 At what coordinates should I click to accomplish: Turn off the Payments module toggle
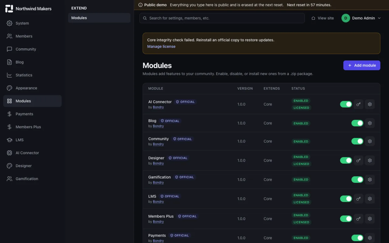coord(357,238)
